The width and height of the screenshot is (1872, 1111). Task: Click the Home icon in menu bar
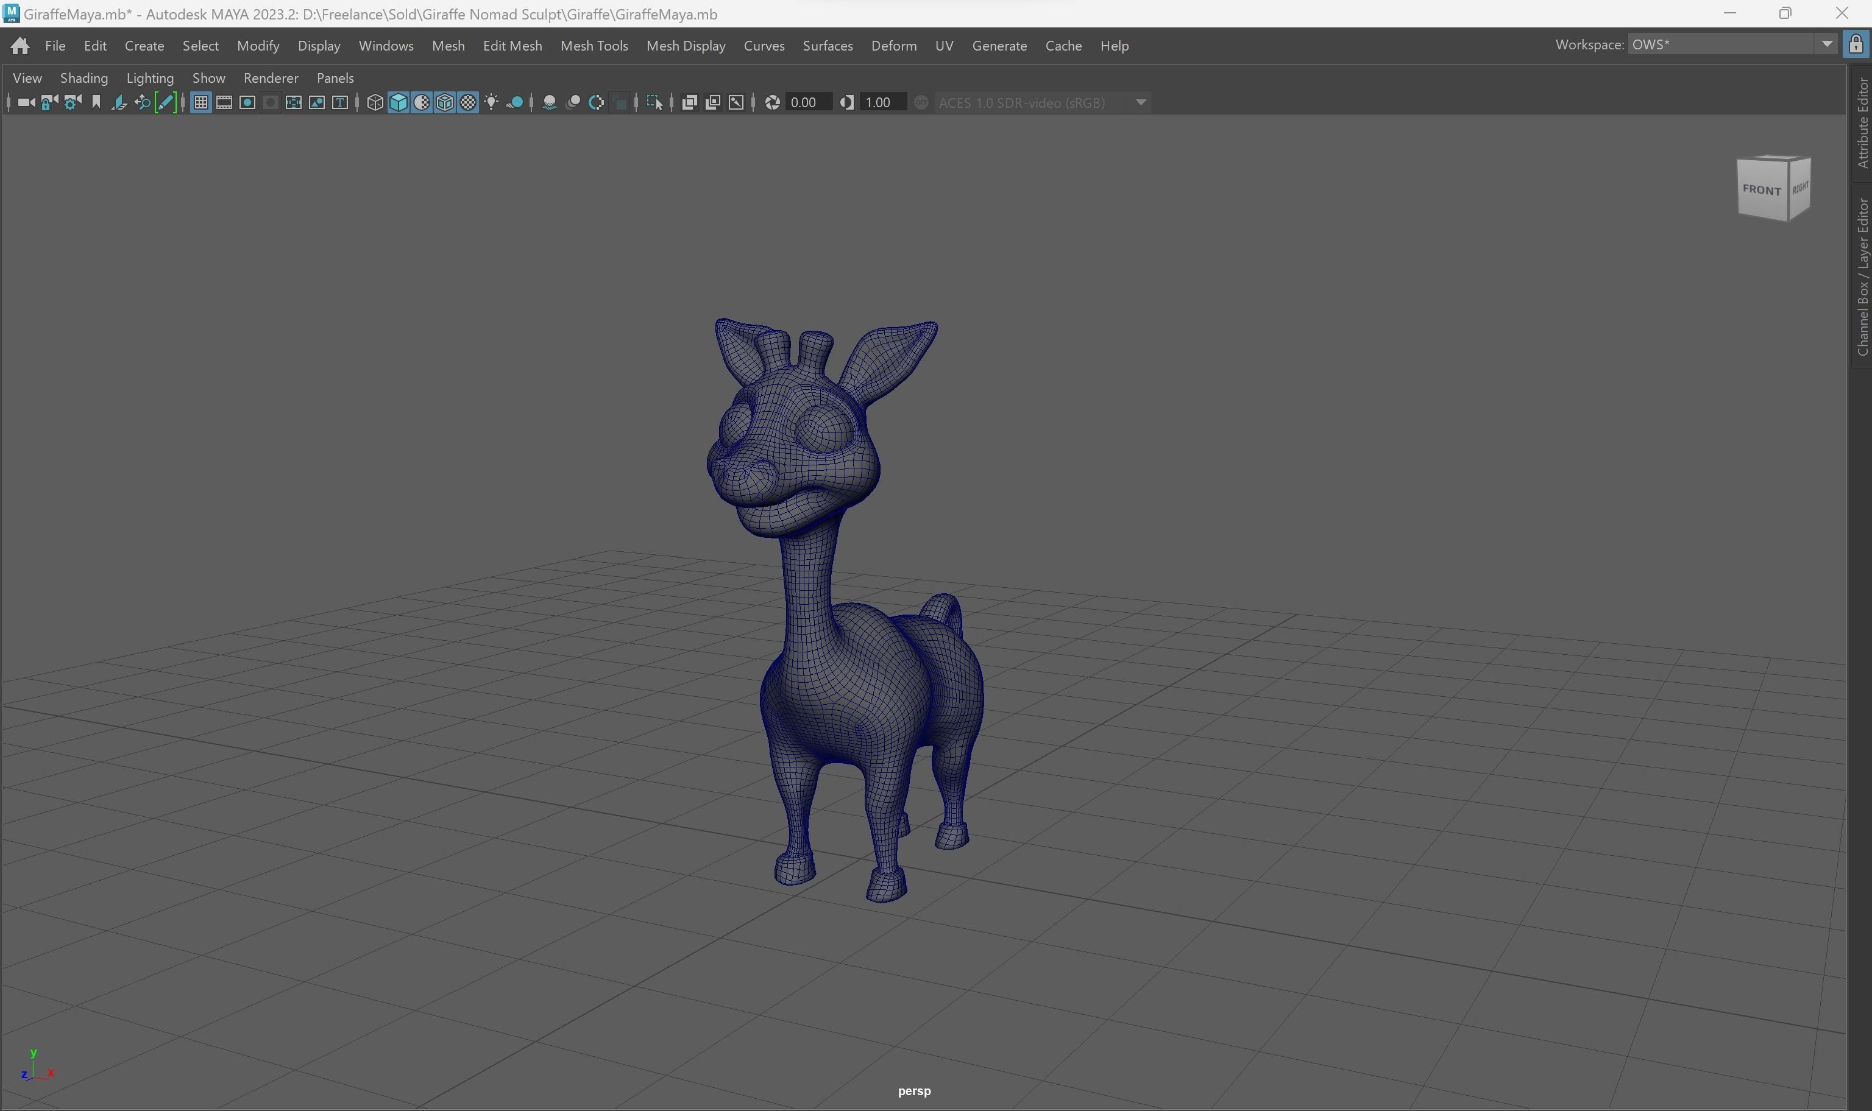[x=20, y=46]
